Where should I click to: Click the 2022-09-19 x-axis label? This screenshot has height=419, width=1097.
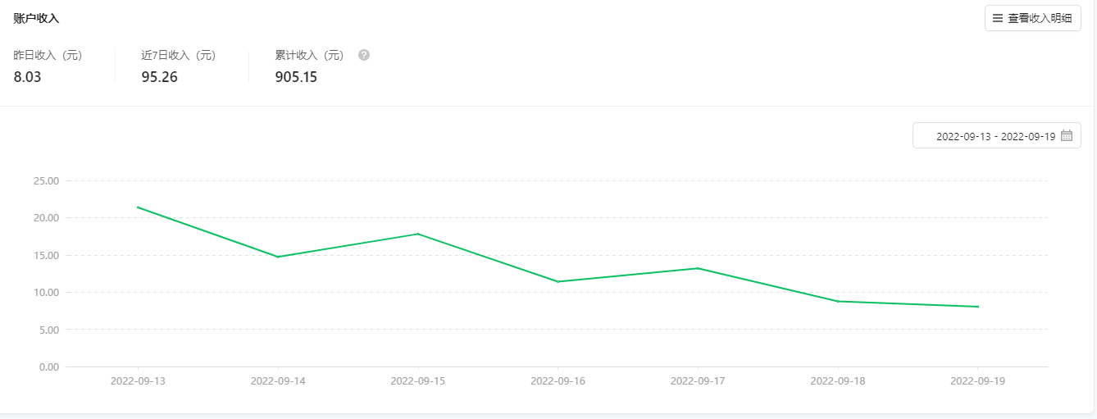[978, 381]
